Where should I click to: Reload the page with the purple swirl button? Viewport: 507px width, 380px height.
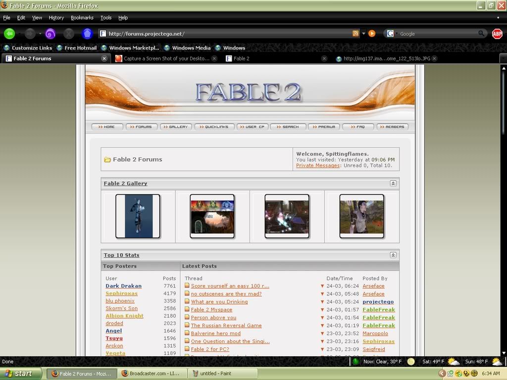pos(50,34)
